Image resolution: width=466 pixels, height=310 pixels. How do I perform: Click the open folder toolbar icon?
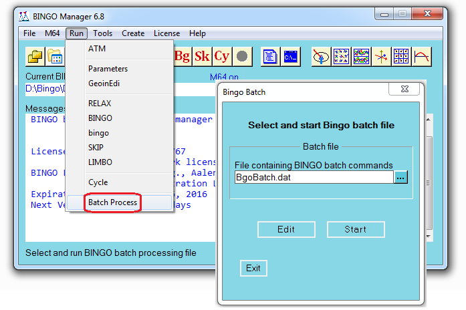click(35, 56)
